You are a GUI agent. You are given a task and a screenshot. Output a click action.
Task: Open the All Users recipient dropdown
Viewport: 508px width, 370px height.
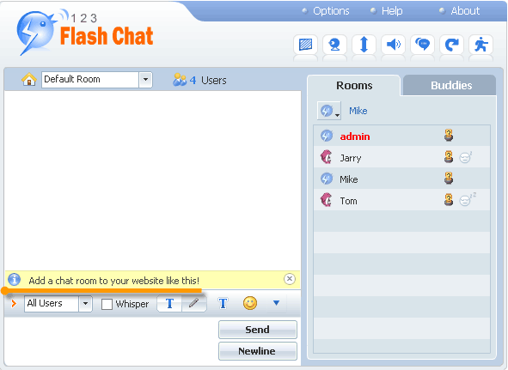86,304
